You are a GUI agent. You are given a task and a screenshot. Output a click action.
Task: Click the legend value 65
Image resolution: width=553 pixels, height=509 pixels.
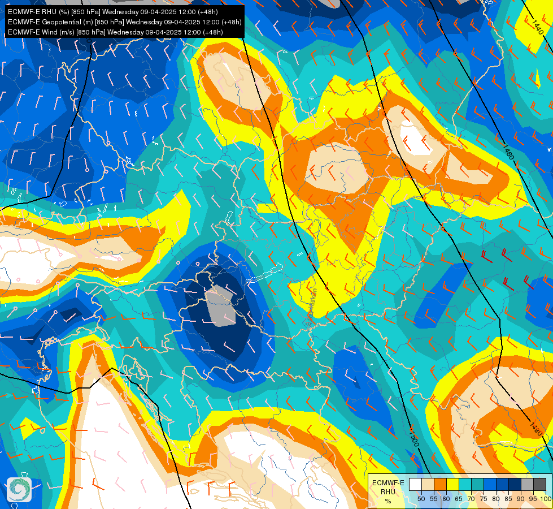click(x=459, y=499)
